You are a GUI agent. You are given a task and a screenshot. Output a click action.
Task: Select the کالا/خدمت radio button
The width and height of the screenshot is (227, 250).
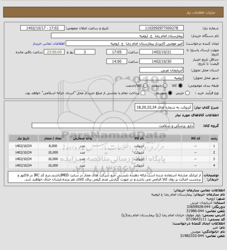pyautogui.click(x=145, y=86)
